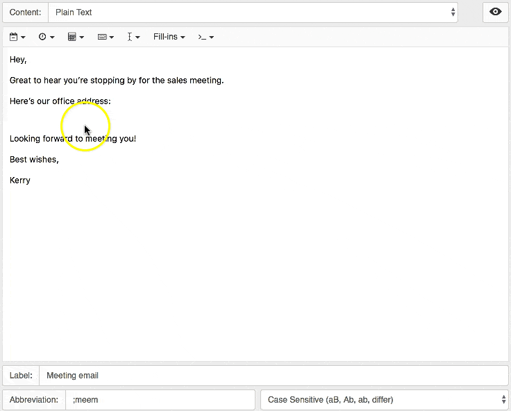
Task: Open the Case Sensitive options dropdown
Action: [x=384, y=400]
